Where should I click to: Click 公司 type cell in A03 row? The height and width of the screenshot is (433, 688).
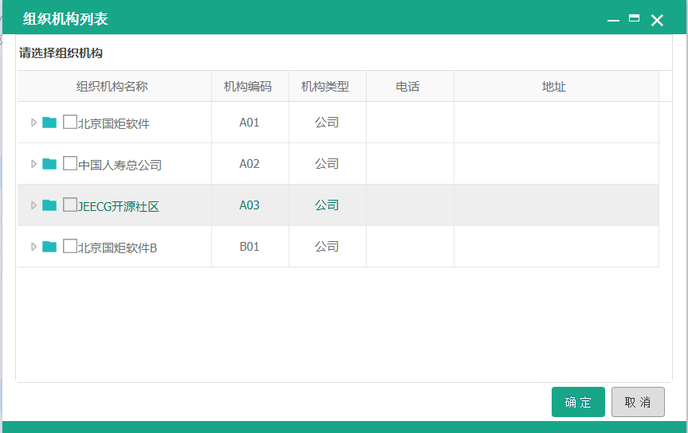pos(327,205)
